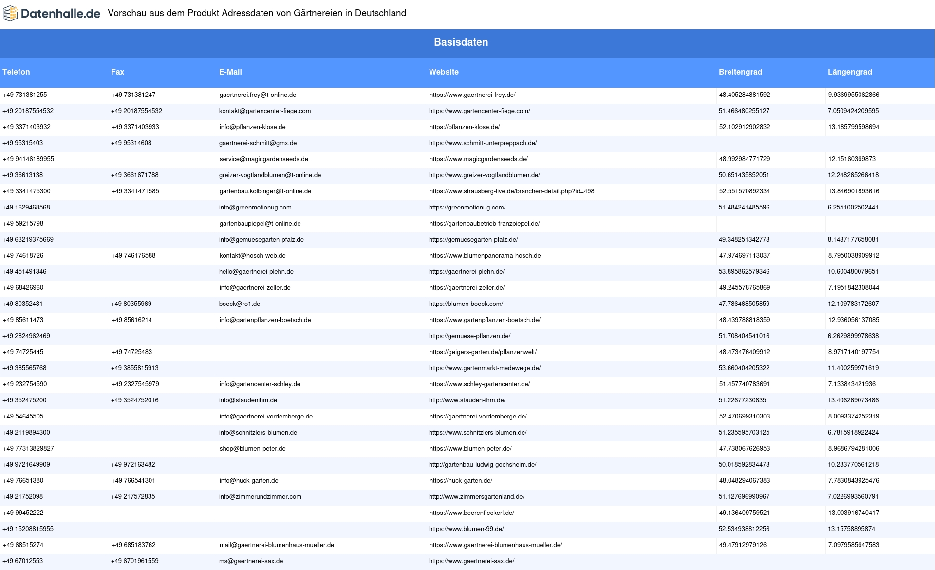The image size is (935, 570).
Task: Click email service@magicgardenseeds.de
Action: click(263, 159)
